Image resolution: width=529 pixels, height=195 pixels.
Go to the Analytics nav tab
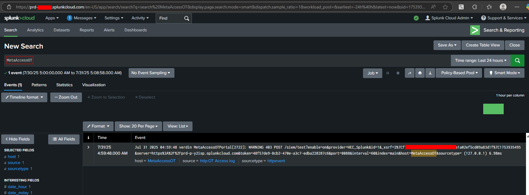(x=35, y=30)
